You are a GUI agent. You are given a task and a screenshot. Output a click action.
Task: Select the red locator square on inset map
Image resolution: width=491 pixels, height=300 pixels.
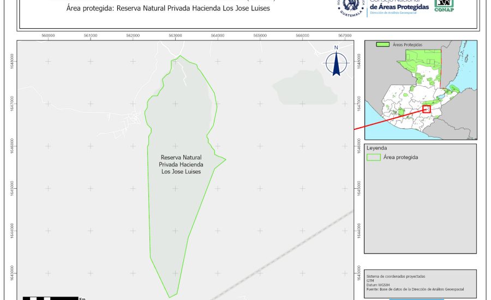click(x=427, y=109)
